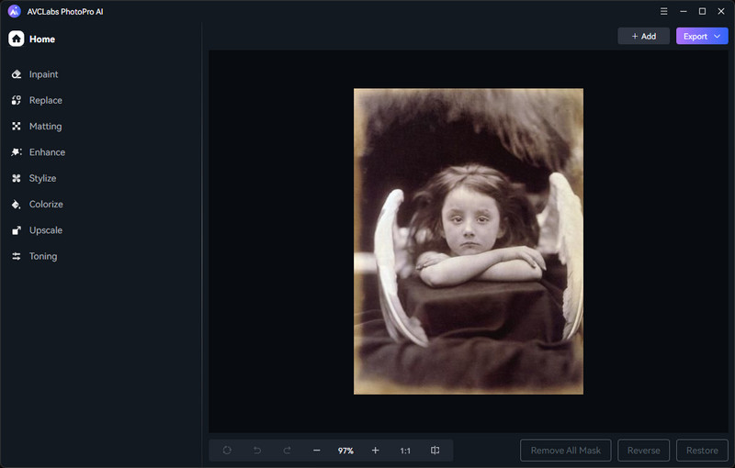Viewport: 735px width, 468px height.
Task: Open the Inpaint menu item
Action: coord(43,74)
